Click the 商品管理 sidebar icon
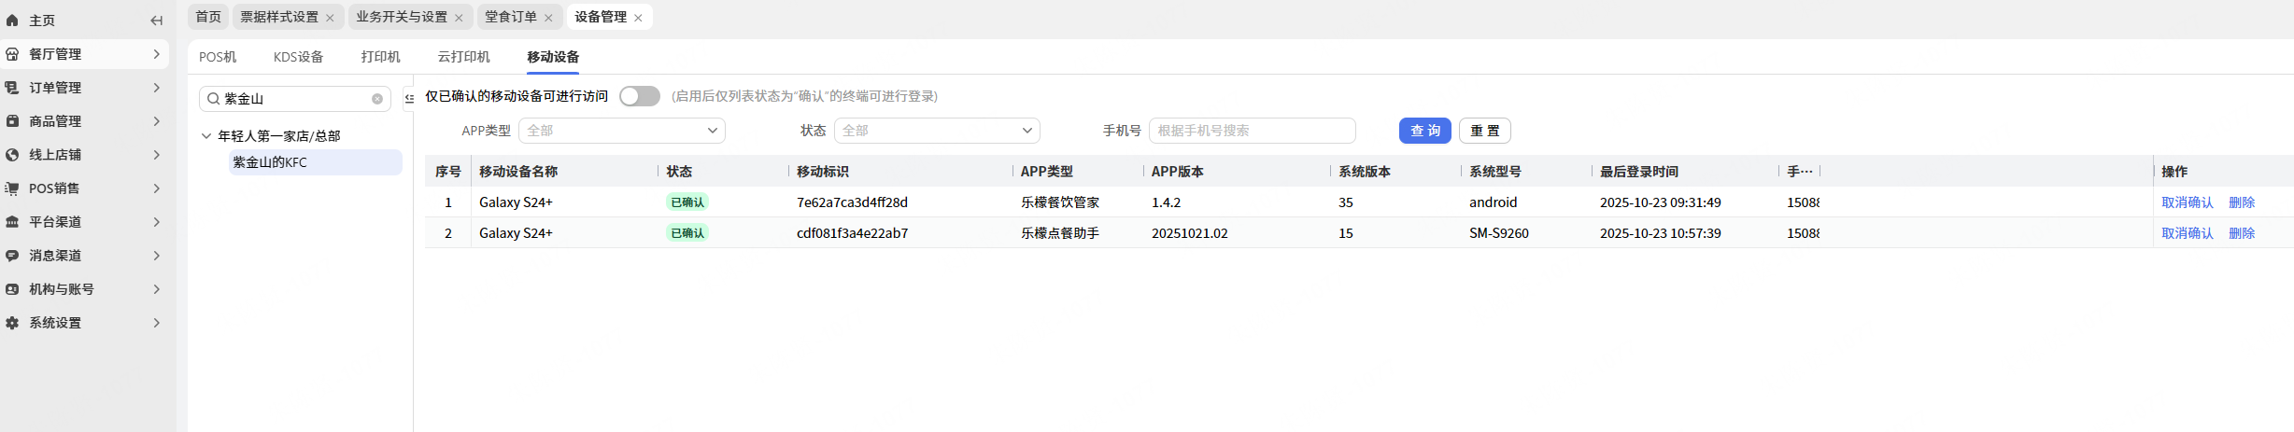The width and height of the screenshot is (2294, 432). (x=12, y=121)
